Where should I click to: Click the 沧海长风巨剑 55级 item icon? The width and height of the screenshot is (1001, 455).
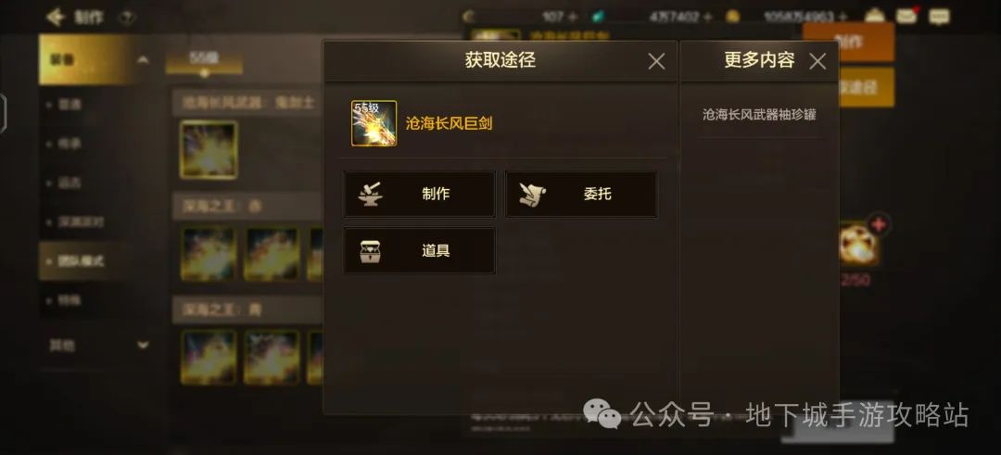click(374, 123)
